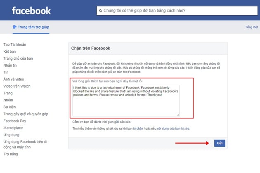
Task: Click the Facebook logo
Action: 31,11
